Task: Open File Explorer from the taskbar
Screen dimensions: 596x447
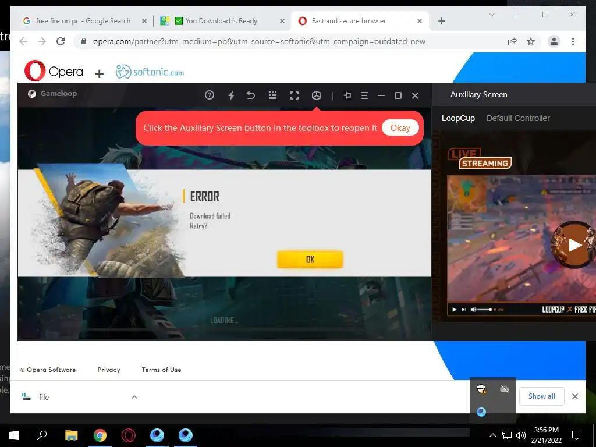Action: click(x=71, y=435)
